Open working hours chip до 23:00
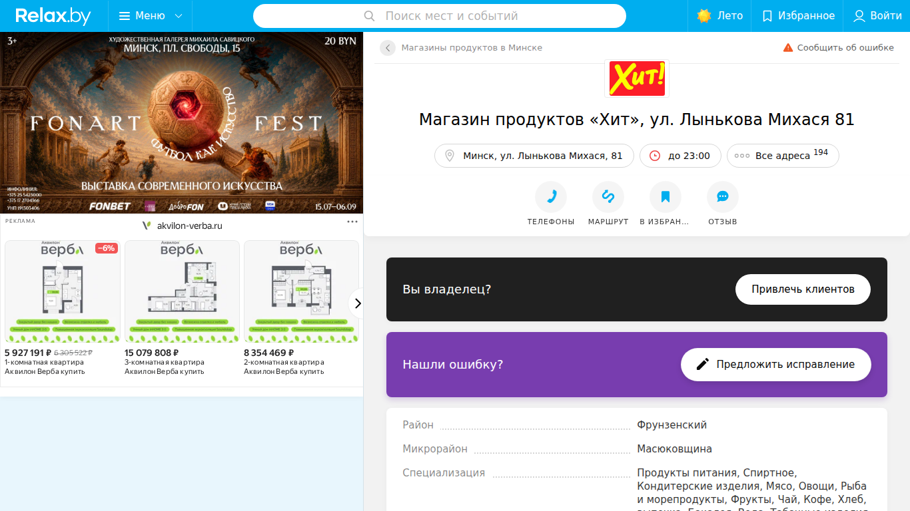910x511 pixels. 680,156
